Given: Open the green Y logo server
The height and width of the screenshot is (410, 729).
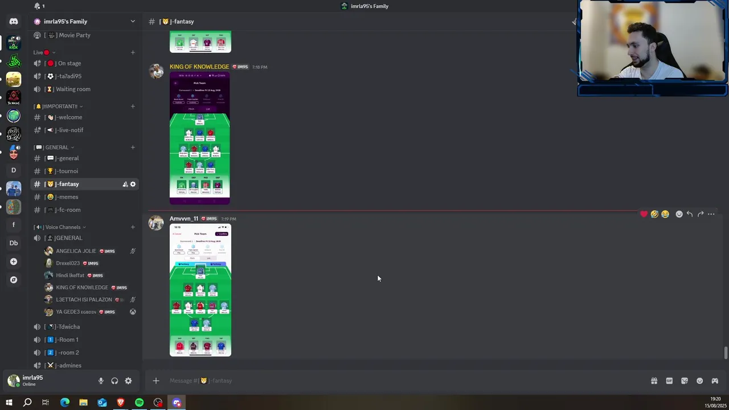Looking at the screenshot, I should 14,60.
